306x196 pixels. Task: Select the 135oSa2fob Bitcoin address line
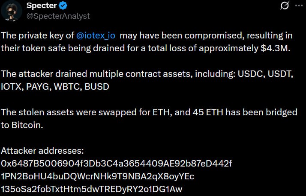pos(97,189)
